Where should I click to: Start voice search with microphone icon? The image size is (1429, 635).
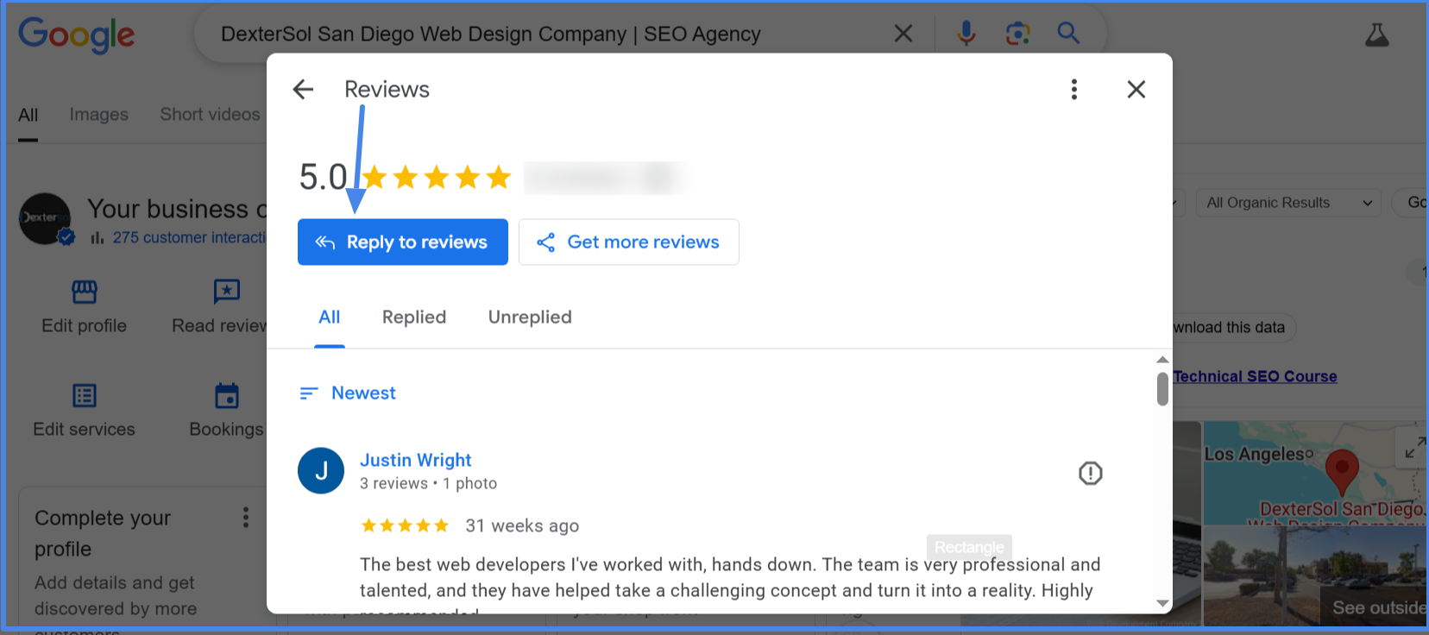tap(966, 34)
